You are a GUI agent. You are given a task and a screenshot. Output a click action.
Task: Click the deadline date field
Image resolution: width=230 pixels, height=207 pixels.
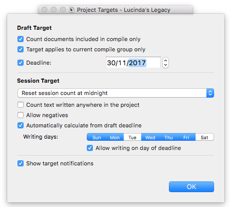(x=133, y=63)
